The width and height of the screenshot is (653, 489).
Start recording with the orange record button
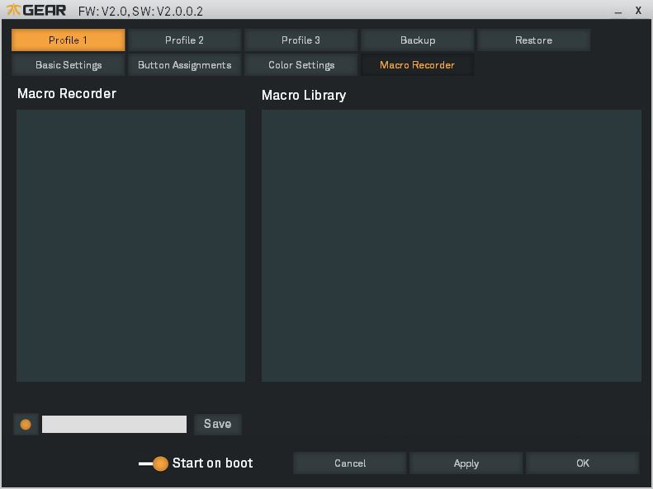point(26,424)
